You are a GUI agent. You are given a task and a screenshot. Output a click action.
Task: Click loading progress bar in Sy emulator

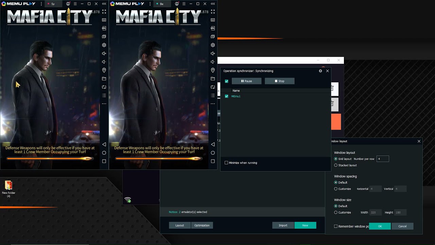(50, 159)
